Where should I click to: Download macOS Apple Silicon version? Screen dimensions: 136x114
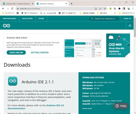pos(98,104)
